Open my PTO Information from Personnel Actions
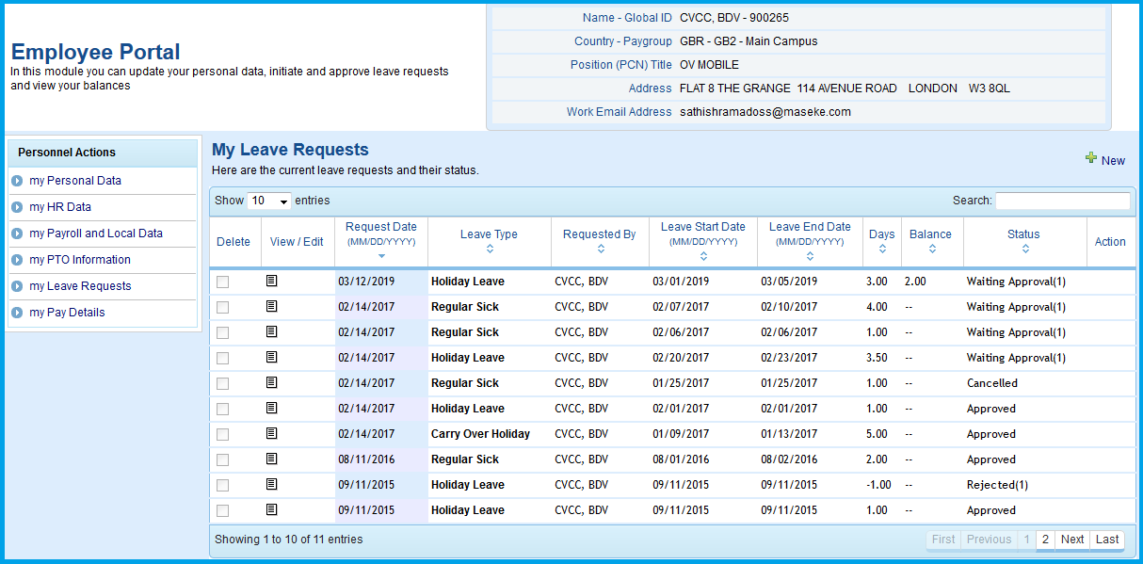This screenshot has width=1143, height=564. click(80, 260)
